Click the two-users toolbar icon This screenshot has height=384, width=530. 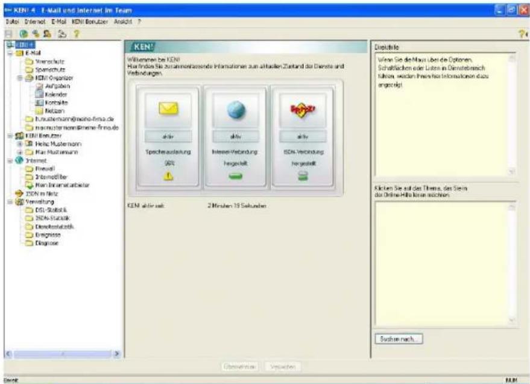tap(47, 34)
